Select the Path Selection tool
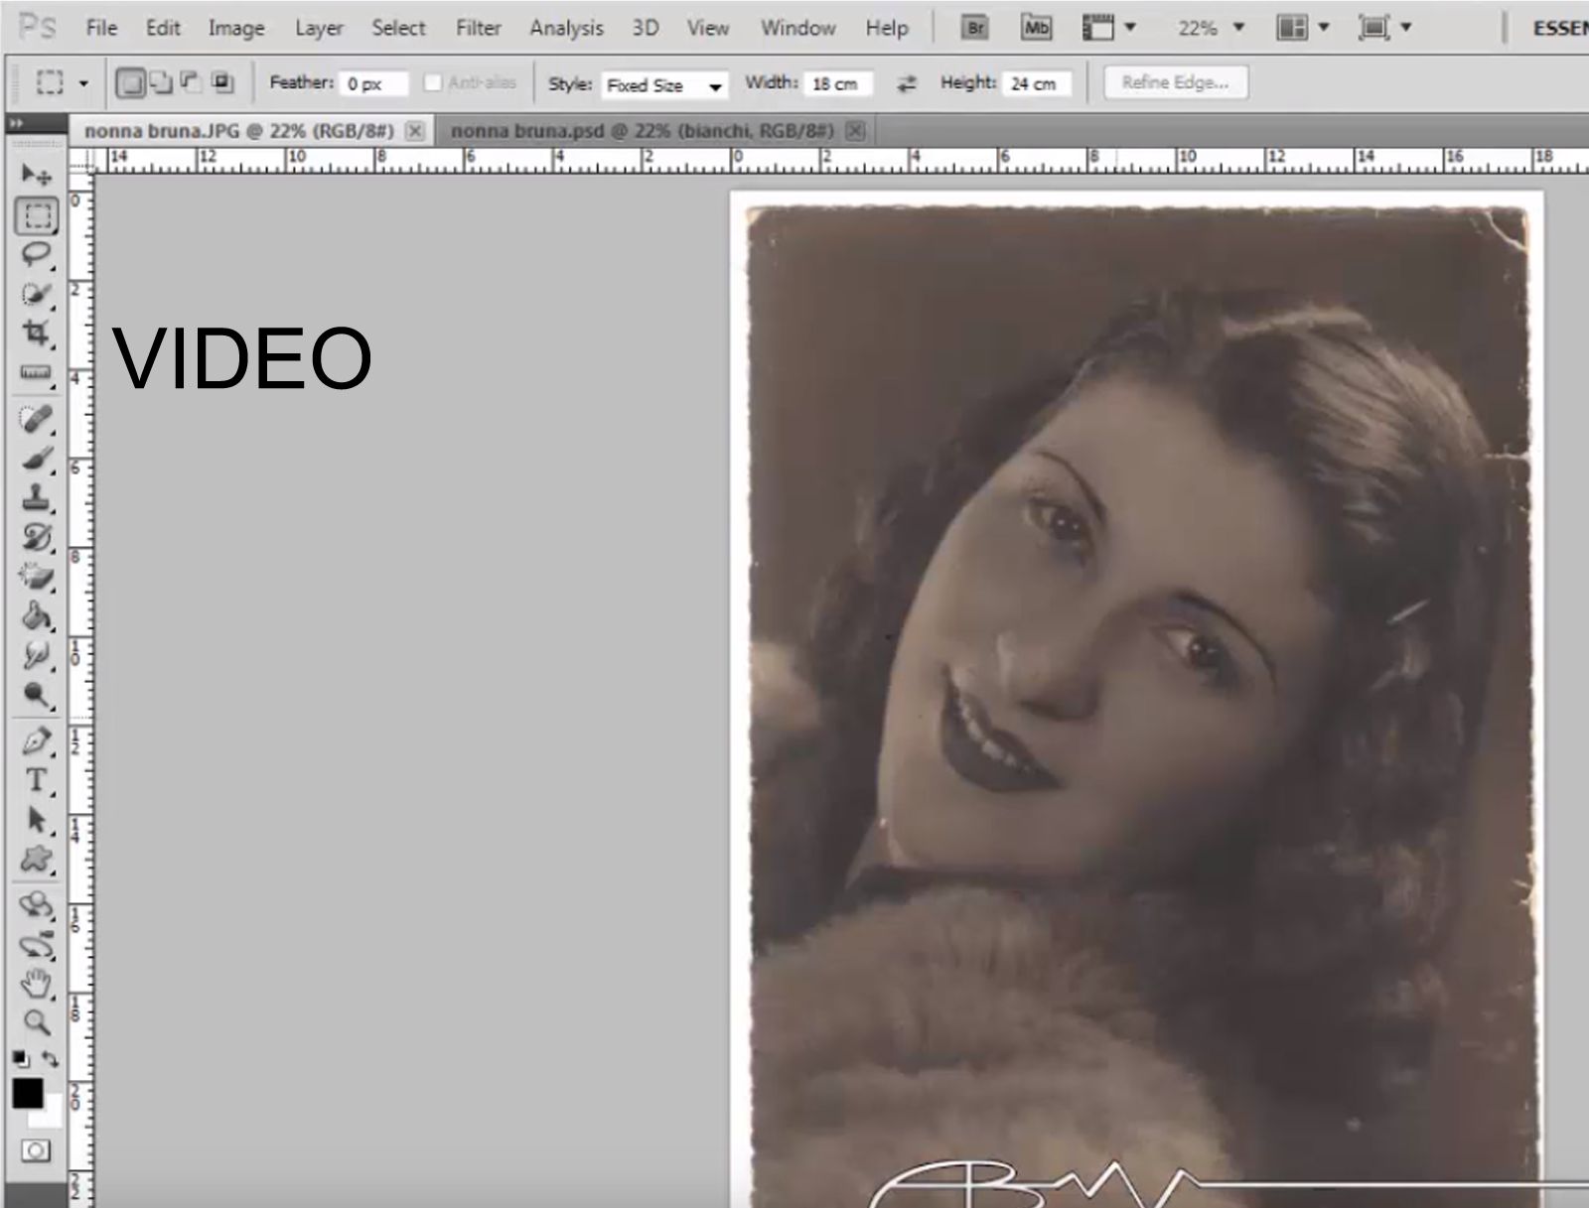1589x1208 pixels. (x=37, y=820)
